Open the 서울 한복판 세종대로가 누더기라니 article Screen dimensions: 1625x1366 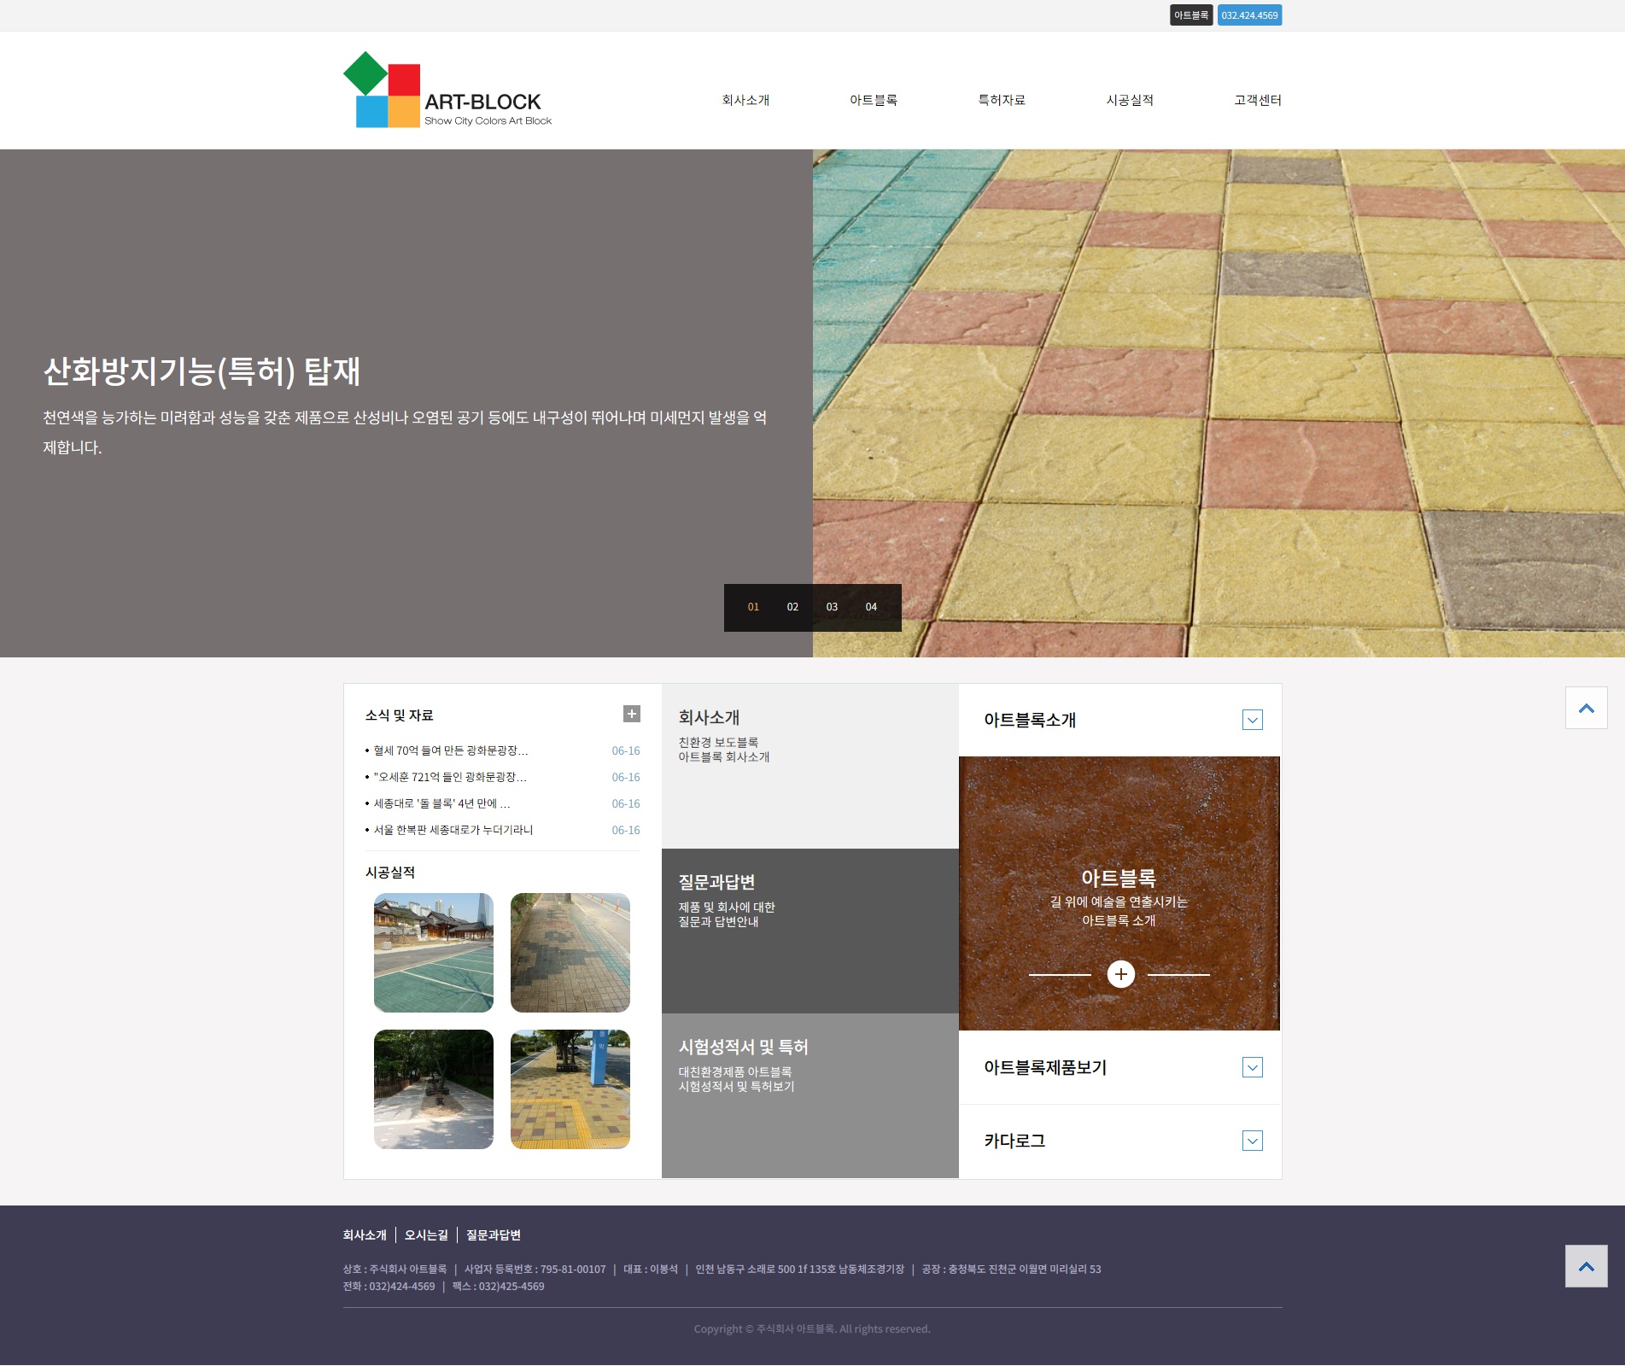[x=453, y=830]
